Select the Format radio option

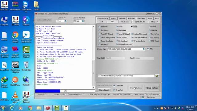(x=153, y=27)
